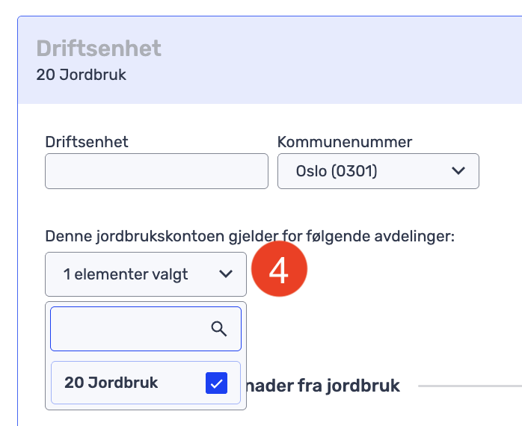Click the 'fra jordbruk' section heading
This screenshot has height=426, width=522.
(x=348, y=386)
